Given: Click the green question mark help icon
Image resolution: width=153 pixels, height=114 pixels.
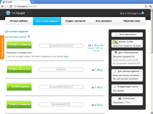Looking at the screenshot, I should pyautogui.click(x=29, y=36).
